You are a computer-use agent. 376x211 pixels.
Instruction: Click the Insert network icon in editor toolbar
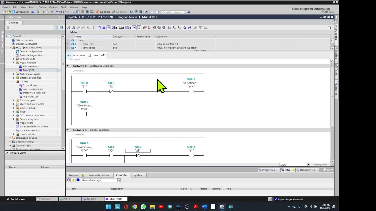coord(68,28)
